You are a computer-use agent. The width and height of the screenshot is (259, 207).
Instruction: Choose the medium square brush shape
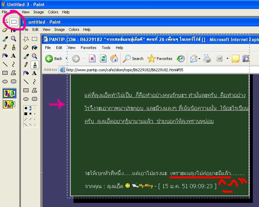point(30,114)
